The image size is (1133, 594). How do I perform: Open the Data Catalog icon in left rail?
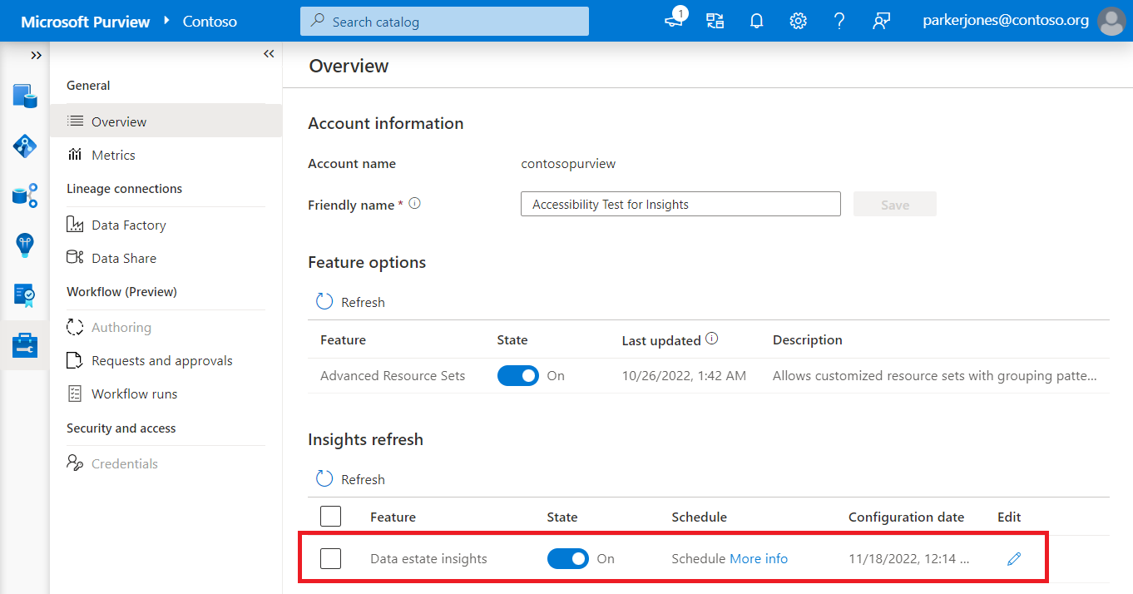24,97
